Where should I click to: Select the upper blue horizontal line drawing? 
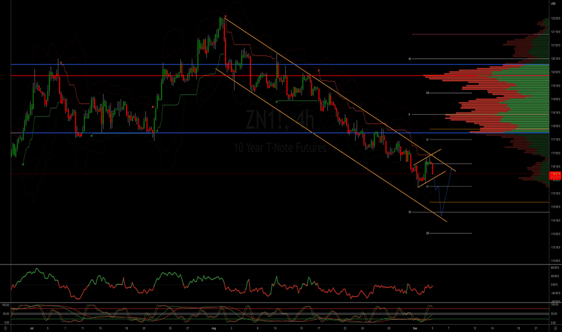[280, 65]
